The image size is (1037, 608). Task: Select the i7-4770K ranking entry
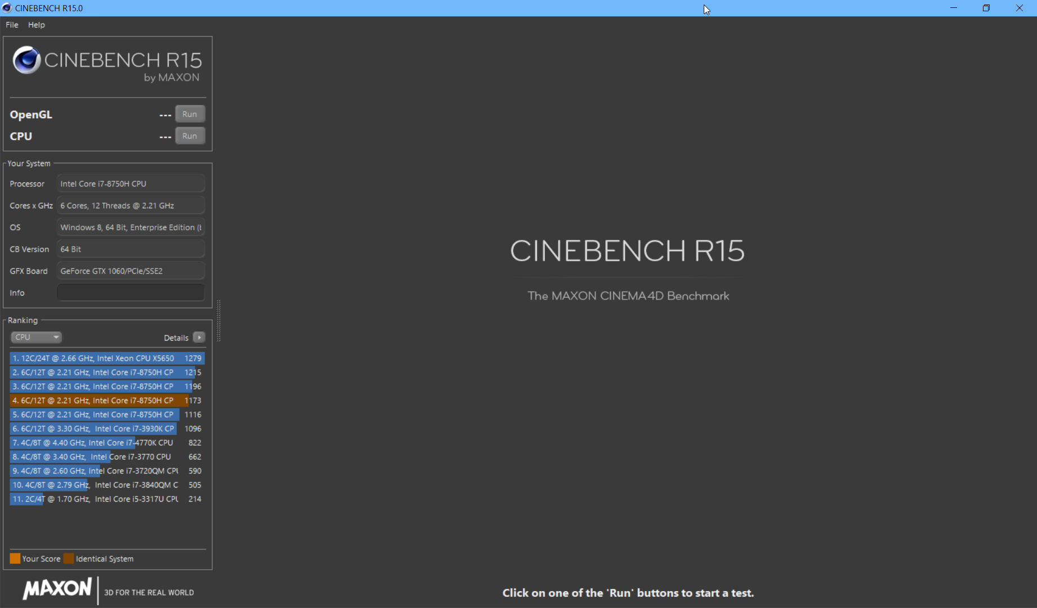pyautogui.click(x=107, y=442)
